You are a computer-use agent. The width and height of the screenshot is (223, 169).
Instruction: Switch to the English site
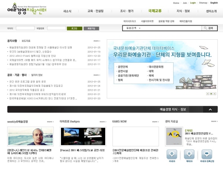click(x=214, y=3)
